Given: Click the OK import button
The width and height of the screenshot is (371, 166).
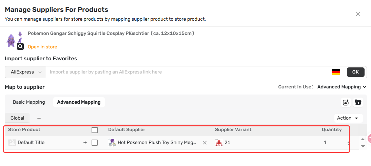Looking at the screenshot, I should 356,72.
